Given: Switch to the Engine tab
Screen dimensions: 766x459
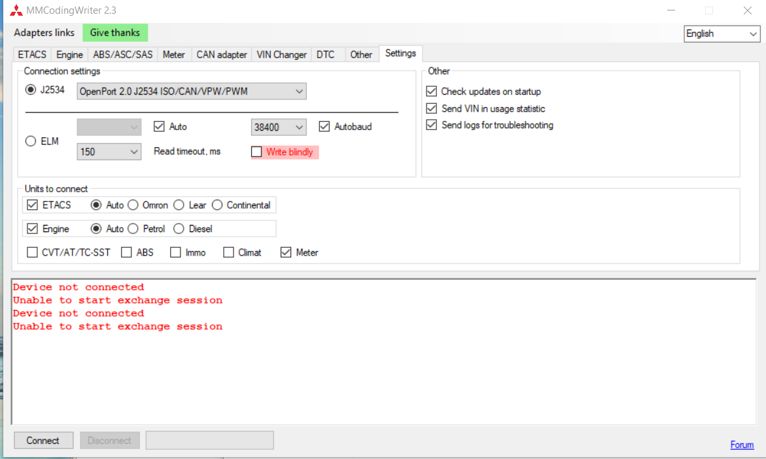Looking at the screenshot, I should (69, 55).
